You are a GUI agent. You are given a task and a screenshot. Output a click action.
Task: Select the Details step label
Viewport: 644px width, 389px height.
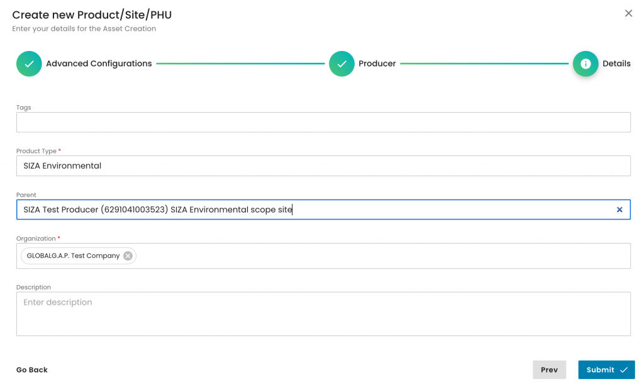pos(616,64)
